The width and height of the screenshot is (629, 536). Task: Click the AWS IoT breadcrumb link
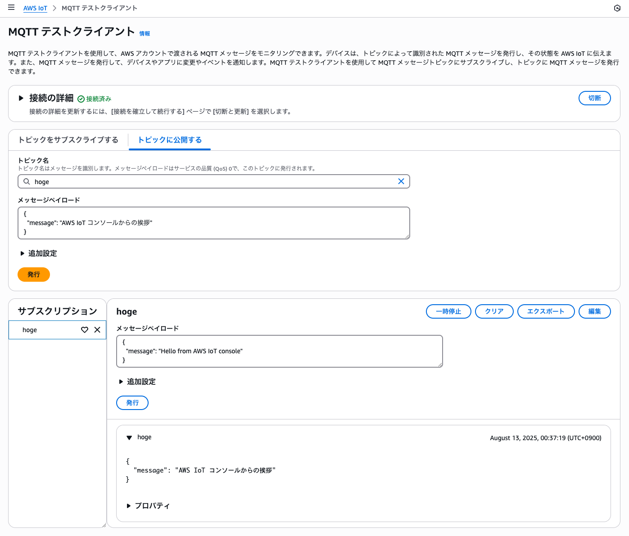tap(35, 8)
